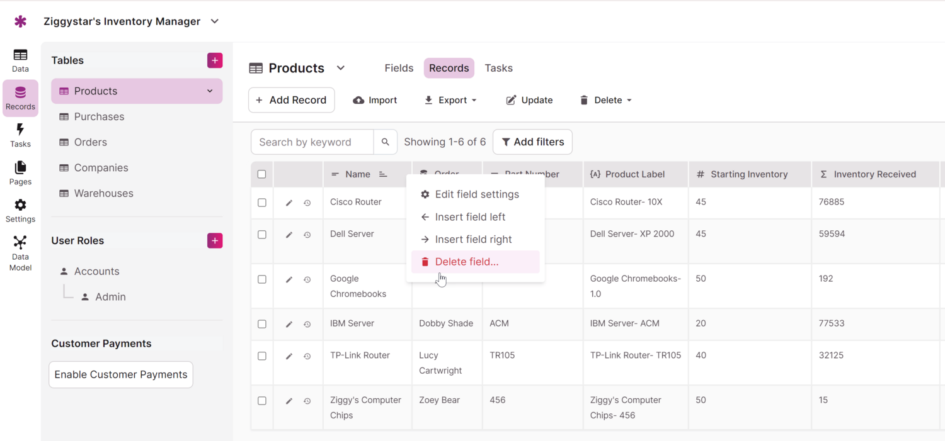This screenshot has height=441, width=945.
Task: Click the pencil edit icon for Cisco Router
Action: 289,203
